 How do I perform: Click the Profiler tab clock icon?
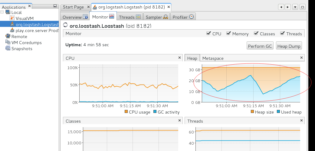192,17
